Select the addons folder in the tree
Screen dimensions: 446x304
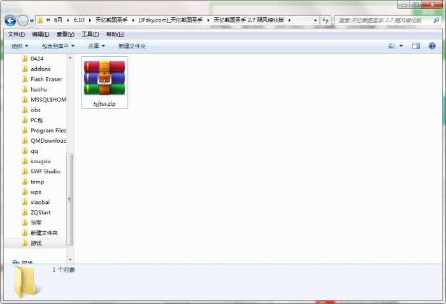point(40,69)
